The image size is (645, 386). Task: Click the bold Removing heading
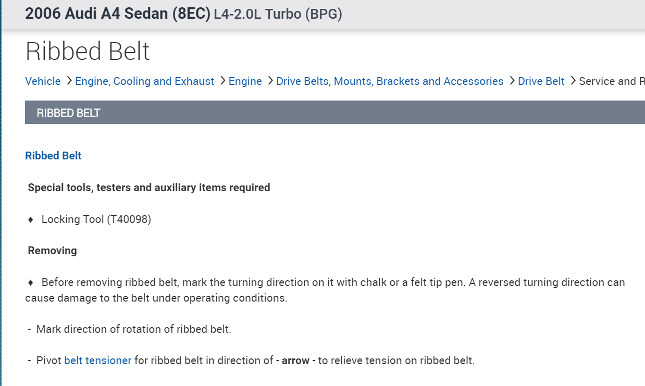click(x=52, y=251)
